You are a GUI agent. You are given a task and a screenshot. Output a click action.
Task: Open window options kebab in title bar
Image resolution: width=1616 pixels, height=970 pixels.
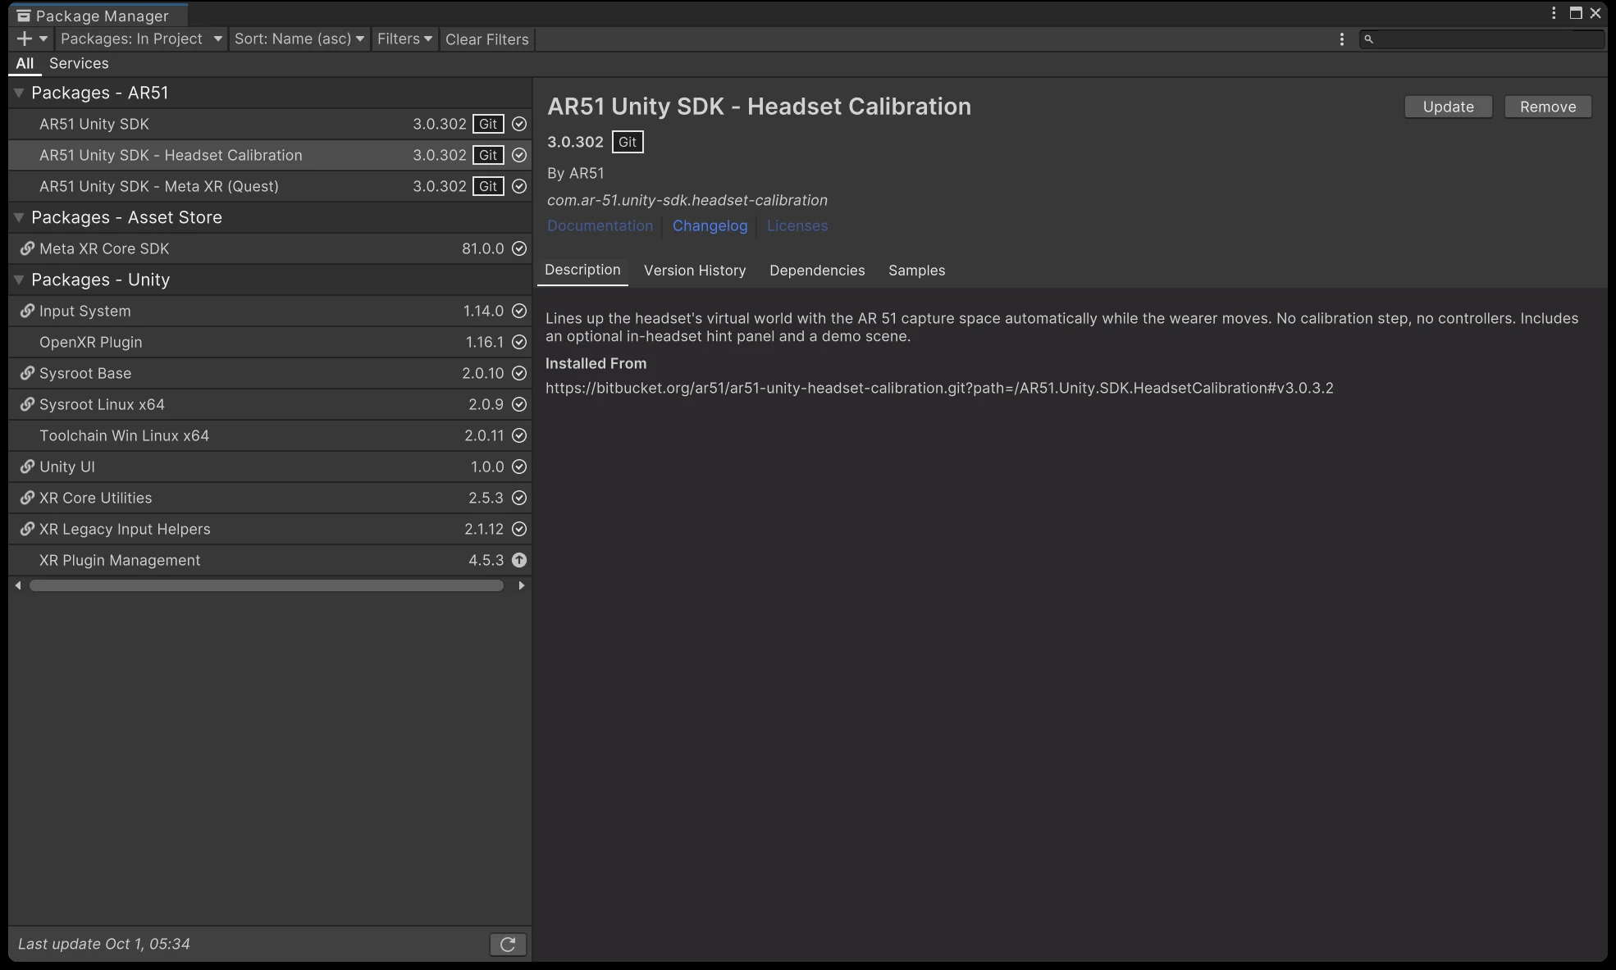pyautogui.click(x=1554, y=13)
